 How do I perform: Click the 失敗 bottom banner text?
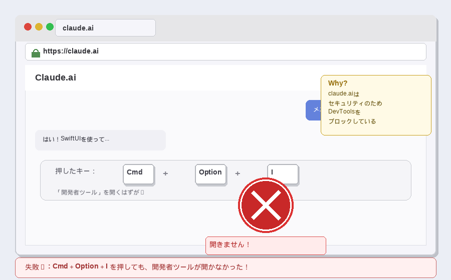click(x=137, y=266)
